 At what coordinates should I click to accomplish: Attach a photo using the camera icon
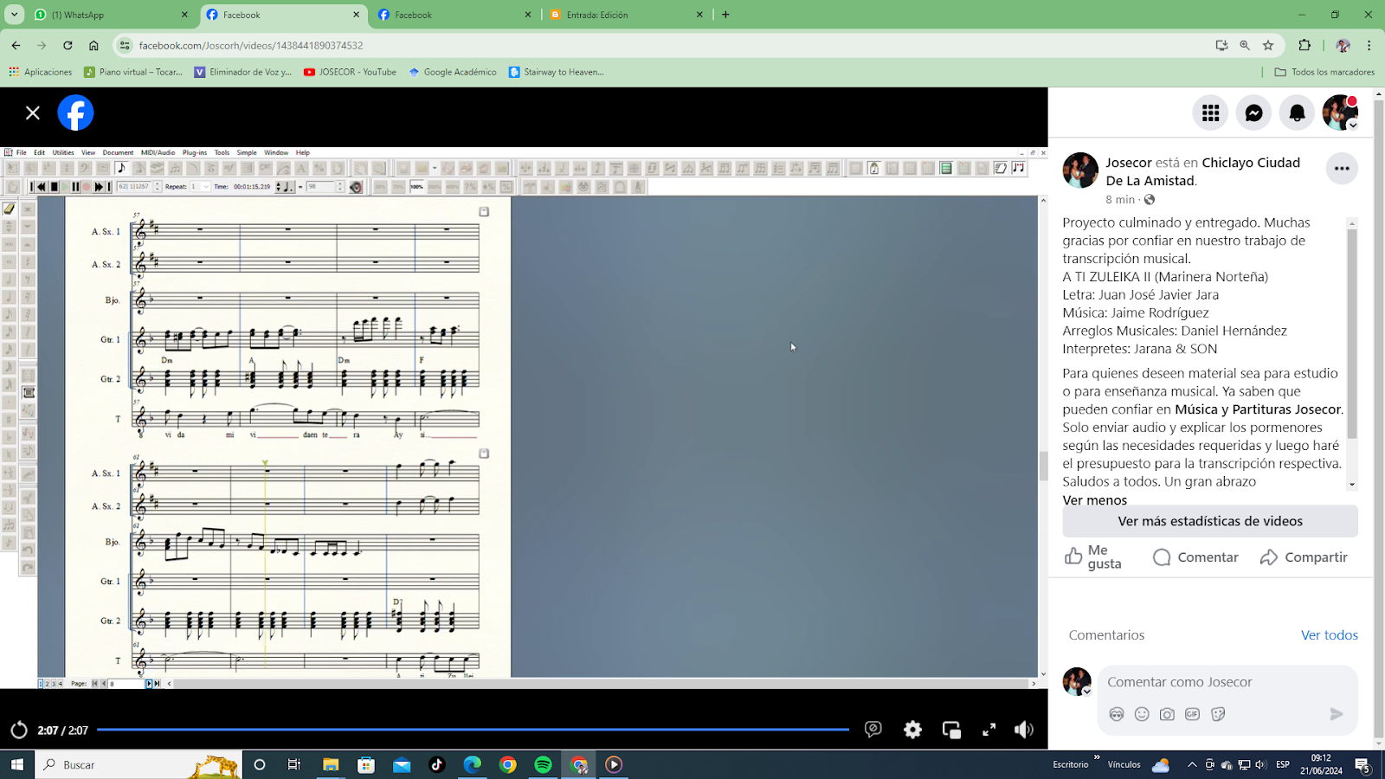click(1167, 714)
